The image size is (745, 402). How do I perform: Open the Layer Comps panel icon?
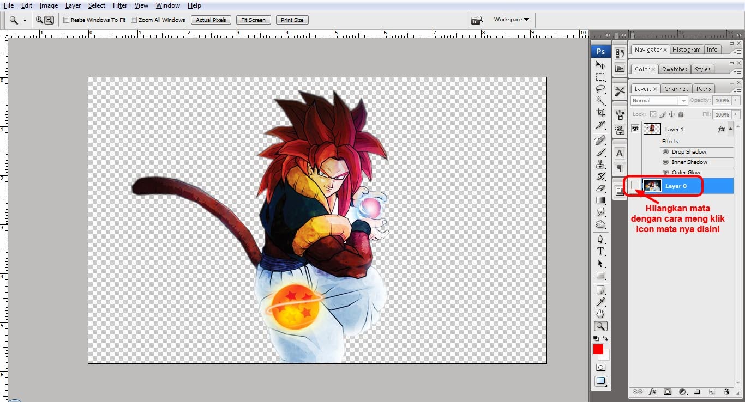point(620,192)
